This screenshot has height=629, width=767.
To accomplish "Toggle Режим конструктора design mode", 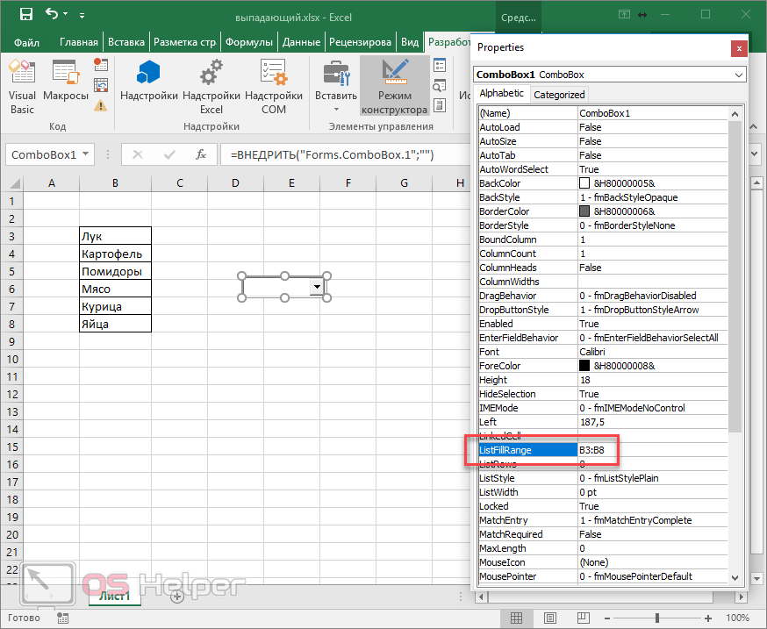I will point(395,88).
